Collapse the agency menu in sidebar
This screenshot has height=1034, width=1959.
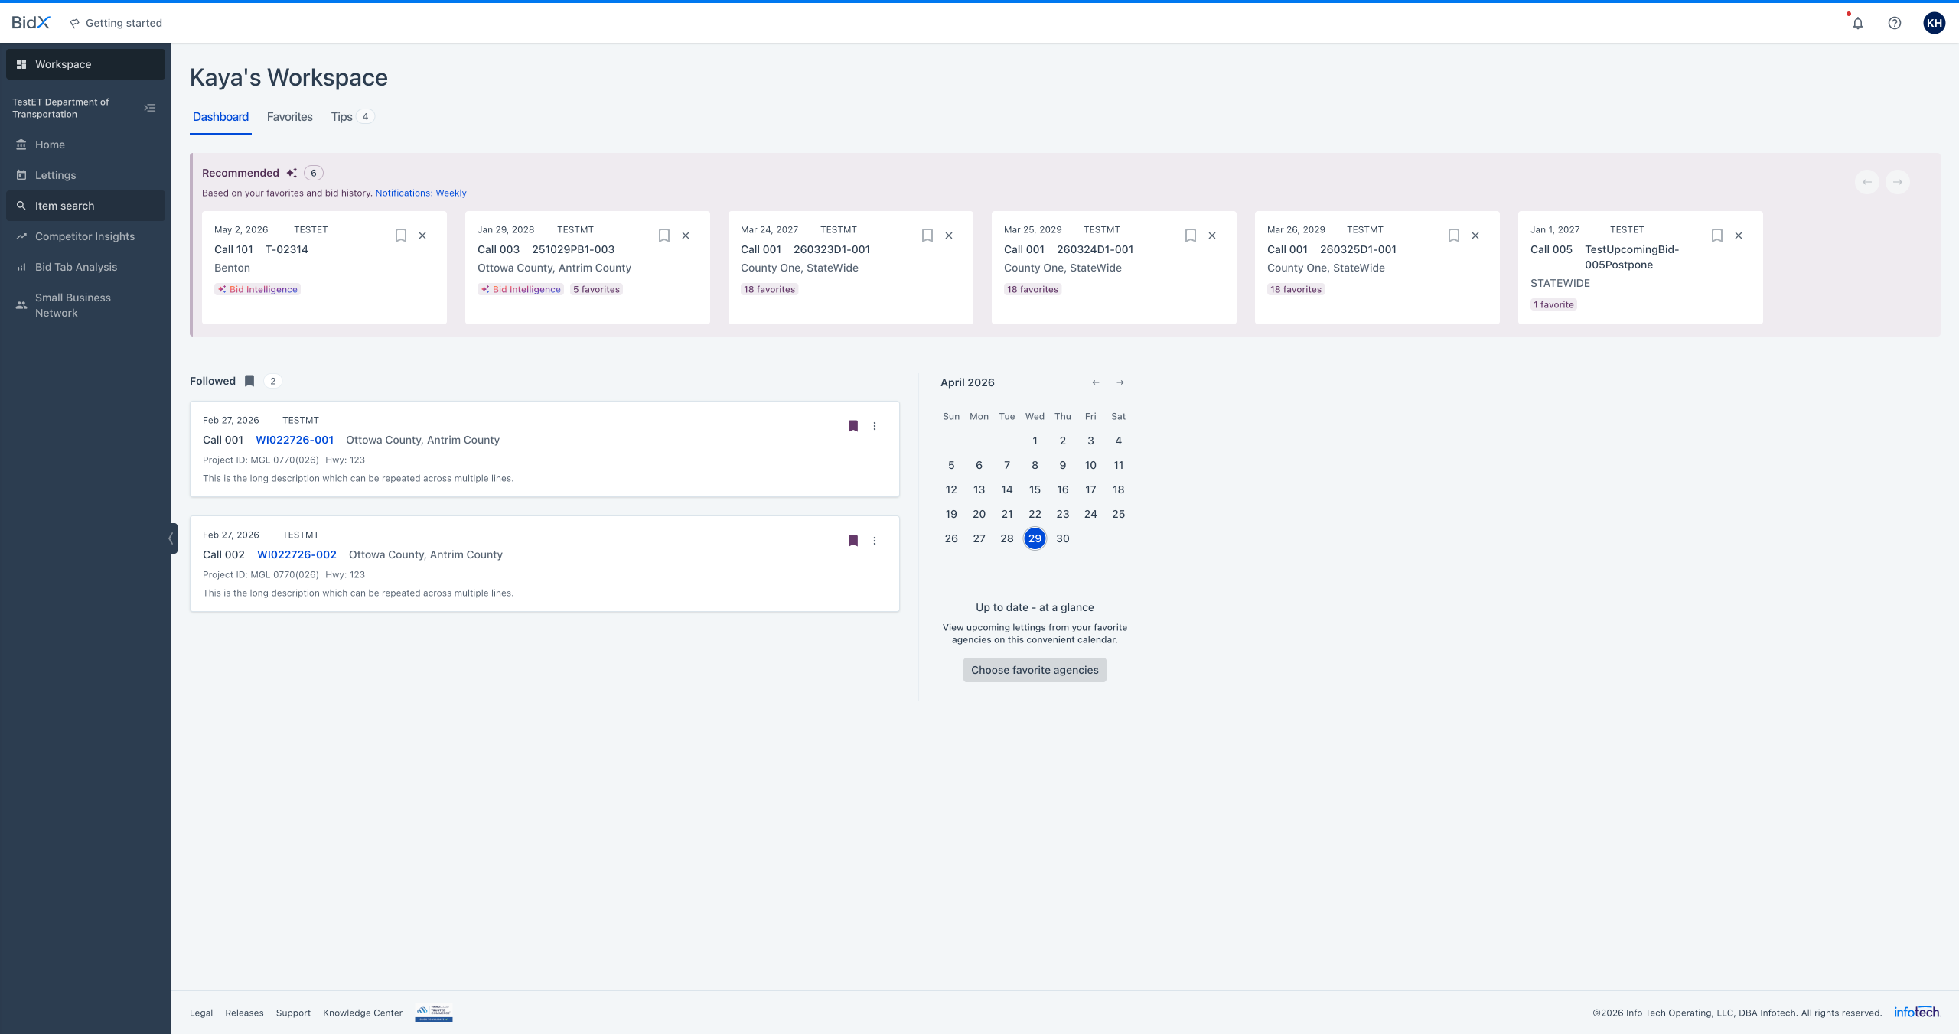[x=150, y=108]
